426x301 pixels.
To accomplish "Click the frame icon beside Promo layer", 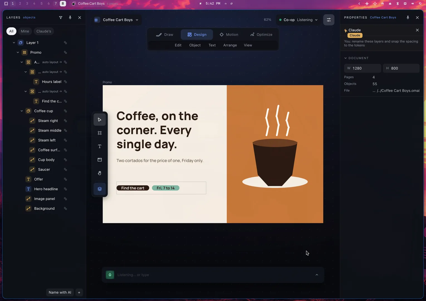I will point(25,52).
